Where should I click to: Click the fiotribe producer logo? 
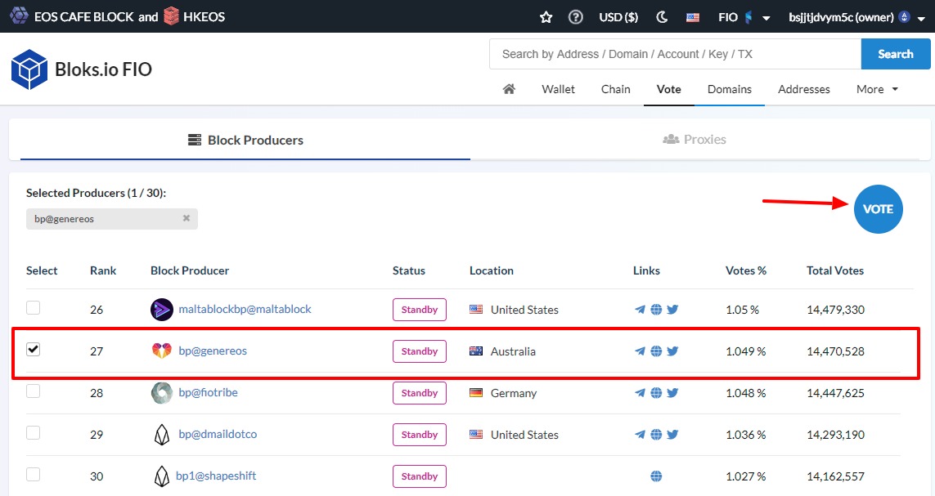162,393
